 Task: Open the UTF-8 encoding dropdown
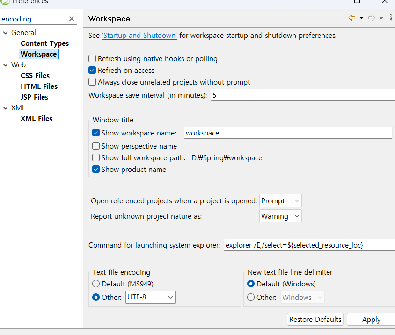click(x=150, y=297)
